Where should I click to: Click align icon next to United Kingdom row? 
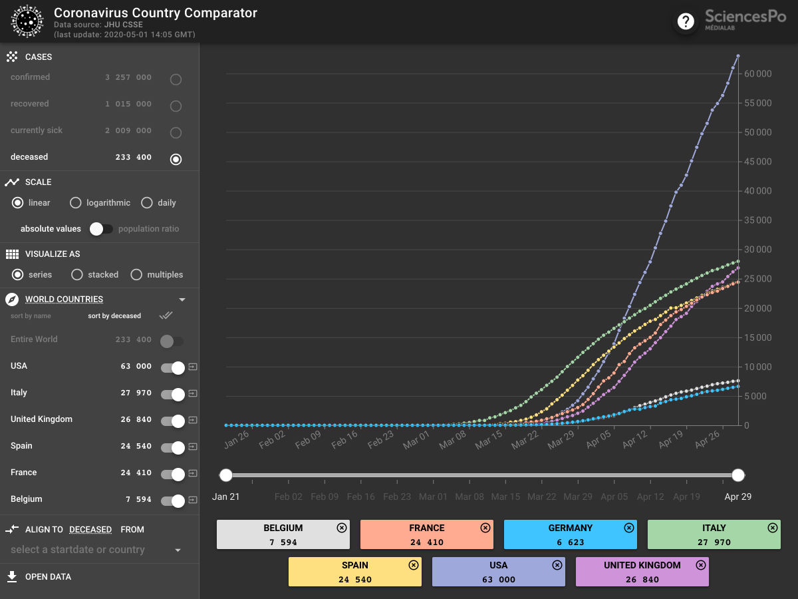[x=193, y=420]
